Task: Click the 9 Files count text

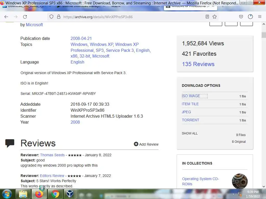Action: [241, 135]
